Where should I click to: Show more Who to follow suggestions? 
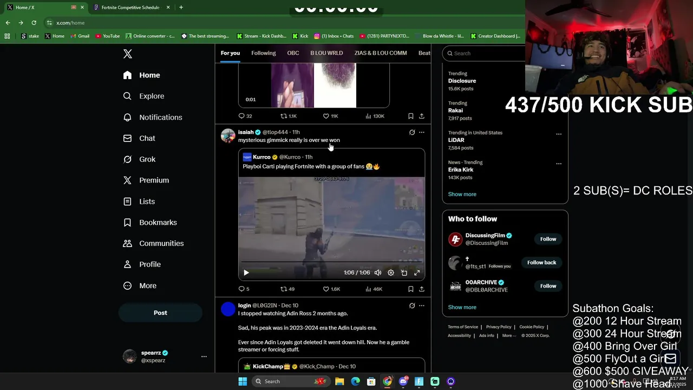click(462, 307)
